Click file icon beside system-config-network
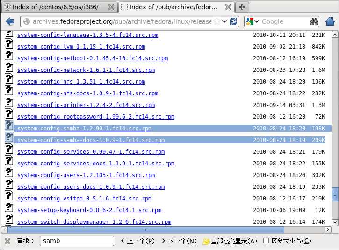Image resolution: width=339 pixels, height=250 pixels. click(x=9, y=67)
